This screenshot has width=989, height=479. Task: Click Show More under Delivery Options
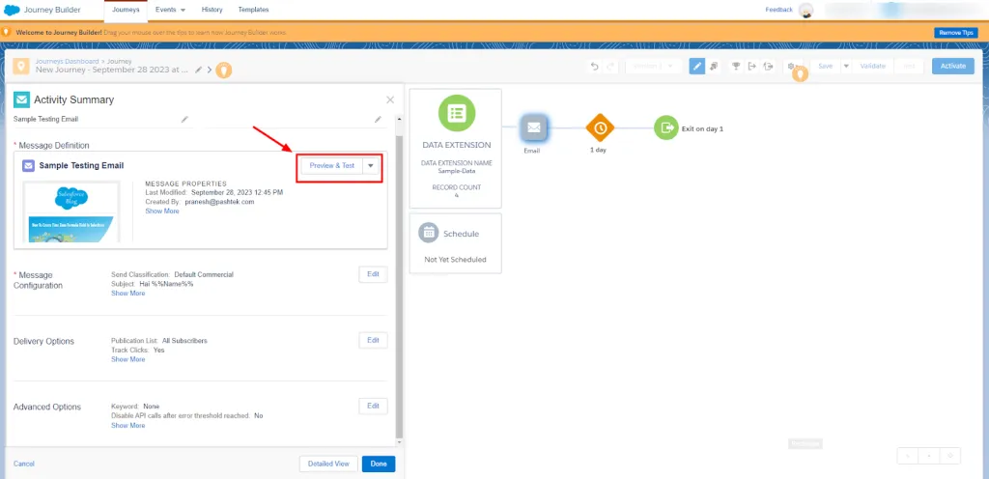point(128,359)
